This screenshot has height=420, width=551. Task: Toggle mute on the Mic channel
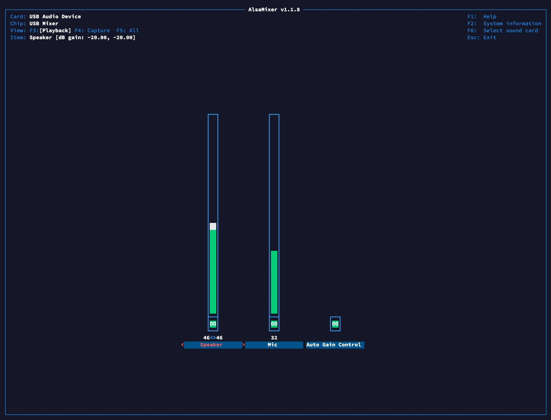pos(274,324)
